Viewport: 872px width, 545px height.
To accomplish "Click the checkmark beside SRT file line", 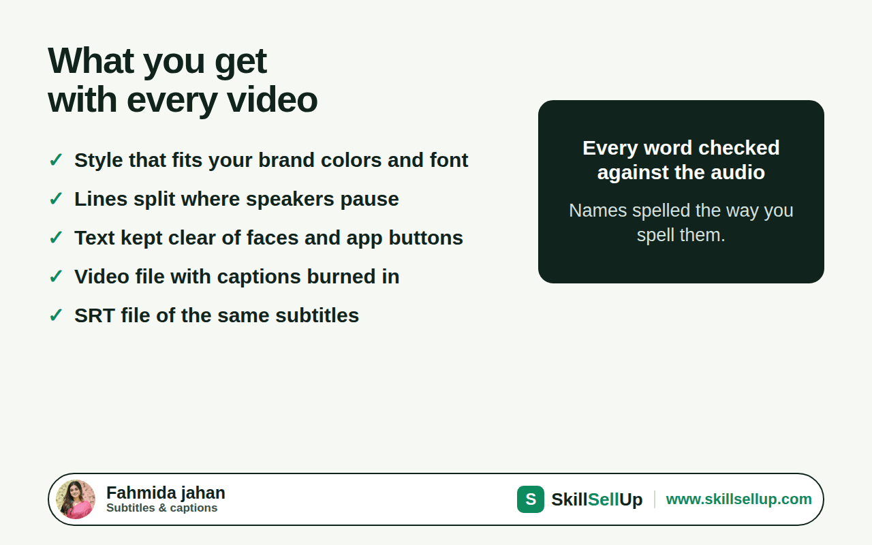I will pos(56,315).
